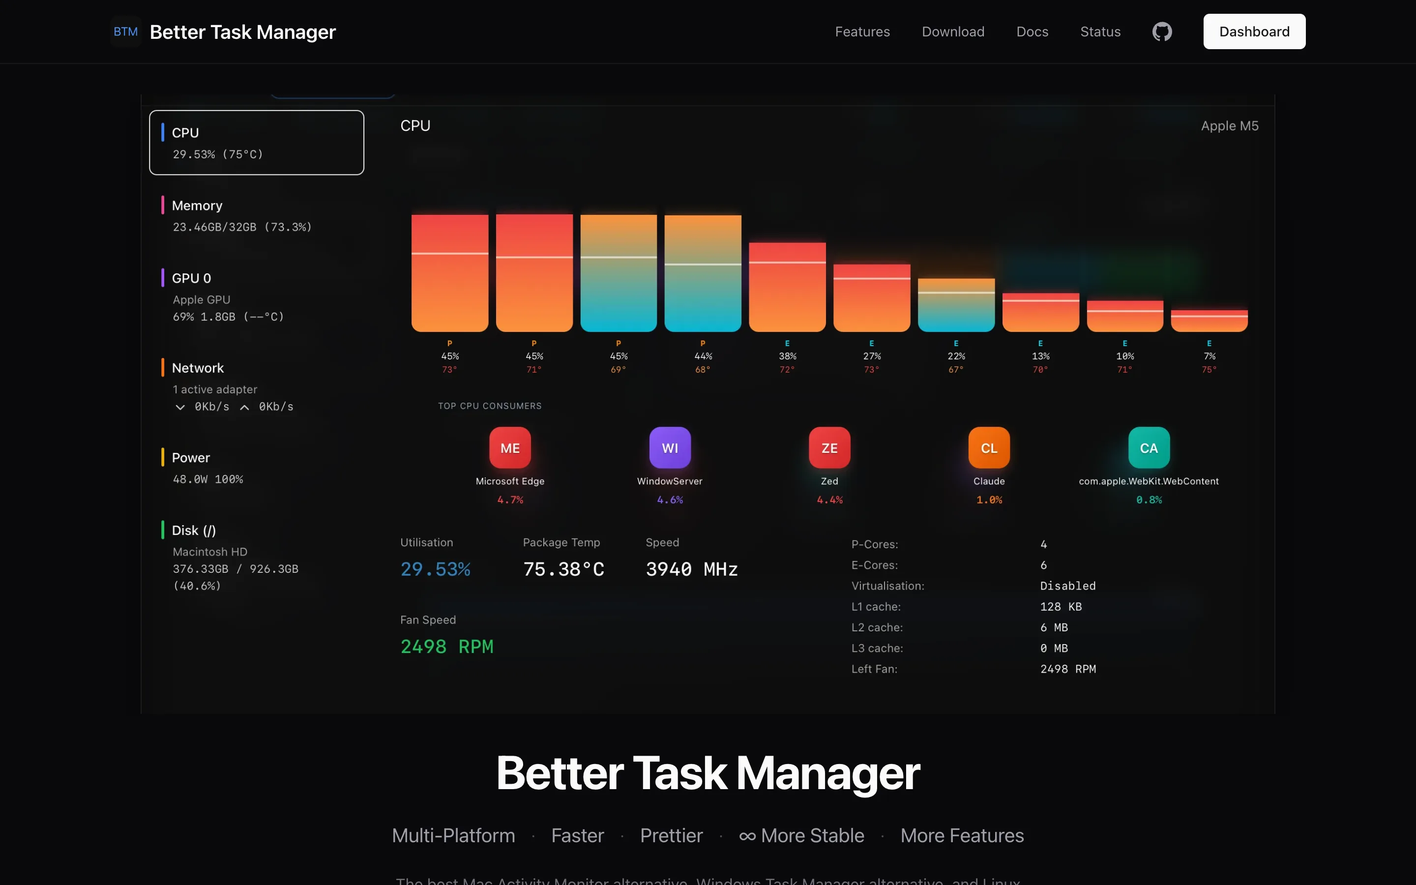Click the first P-core bar at 73°
Image resolution: width=1416 pixels, height=885 pixels.
[449, 273]
